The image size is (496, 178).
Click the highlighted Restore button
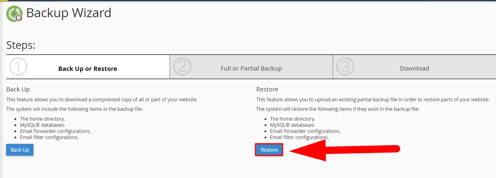point(269,150)
